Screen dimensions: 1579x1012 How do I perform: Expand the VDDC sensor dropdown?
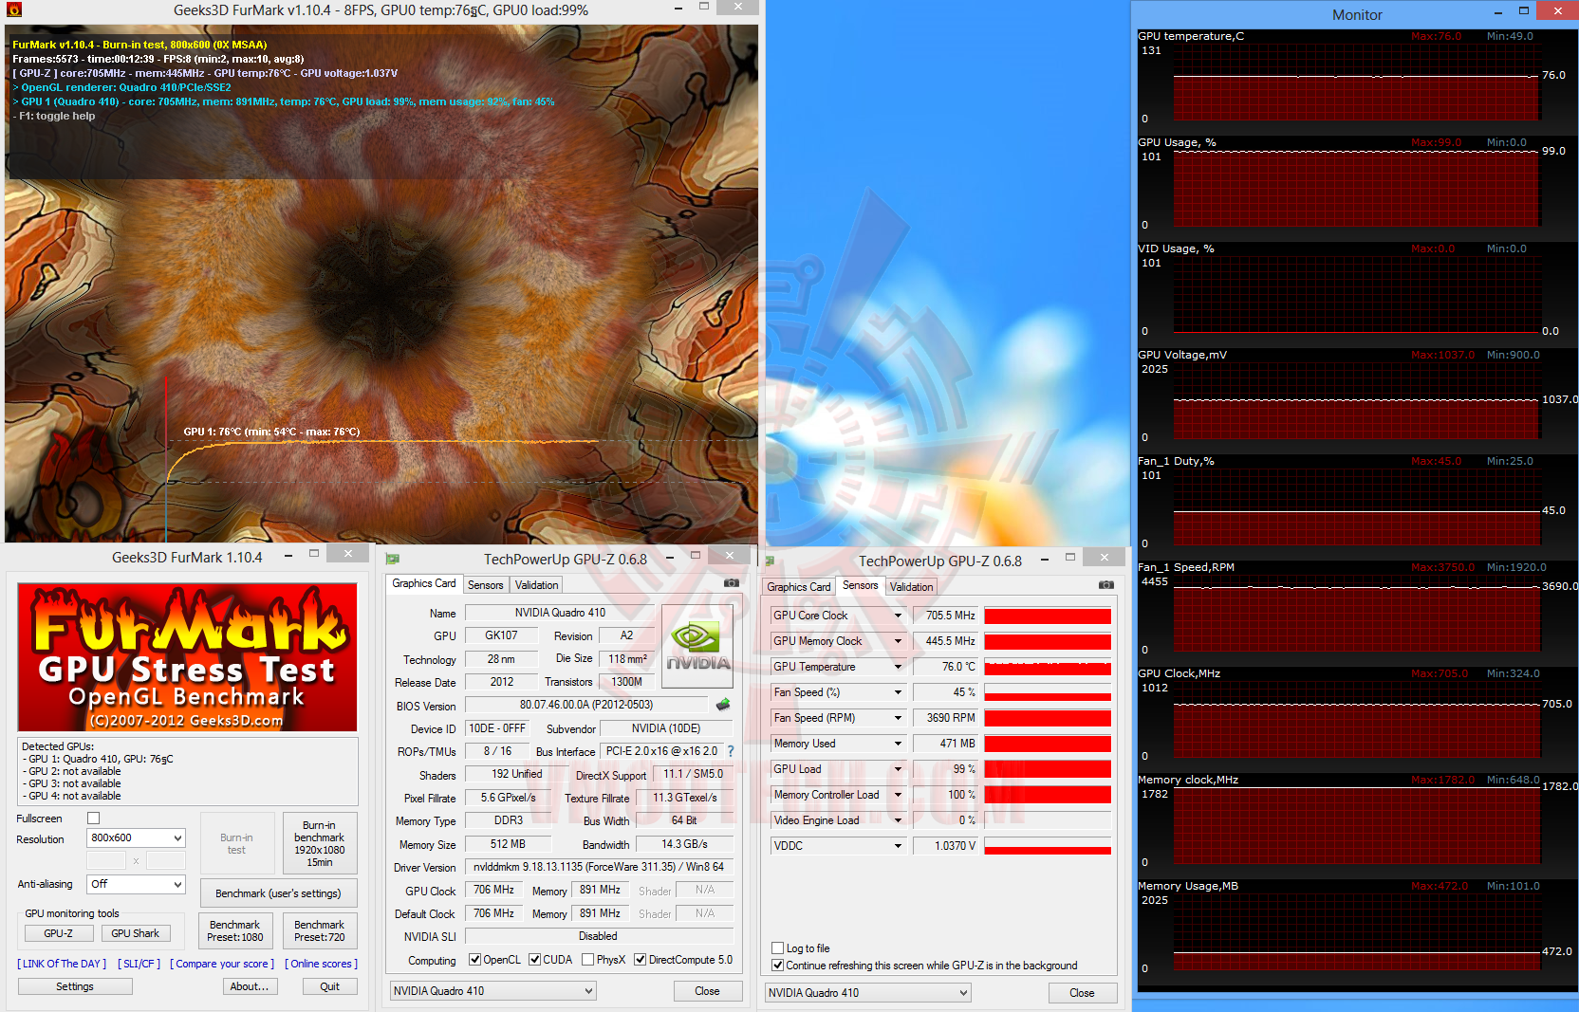[898, 846]
